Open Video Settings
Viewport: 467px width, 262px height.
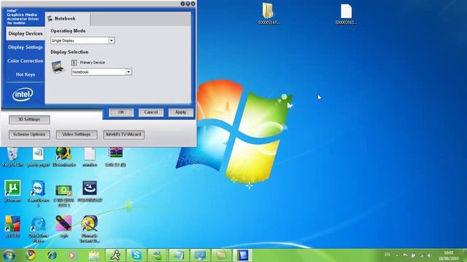[x=77, y=135]
